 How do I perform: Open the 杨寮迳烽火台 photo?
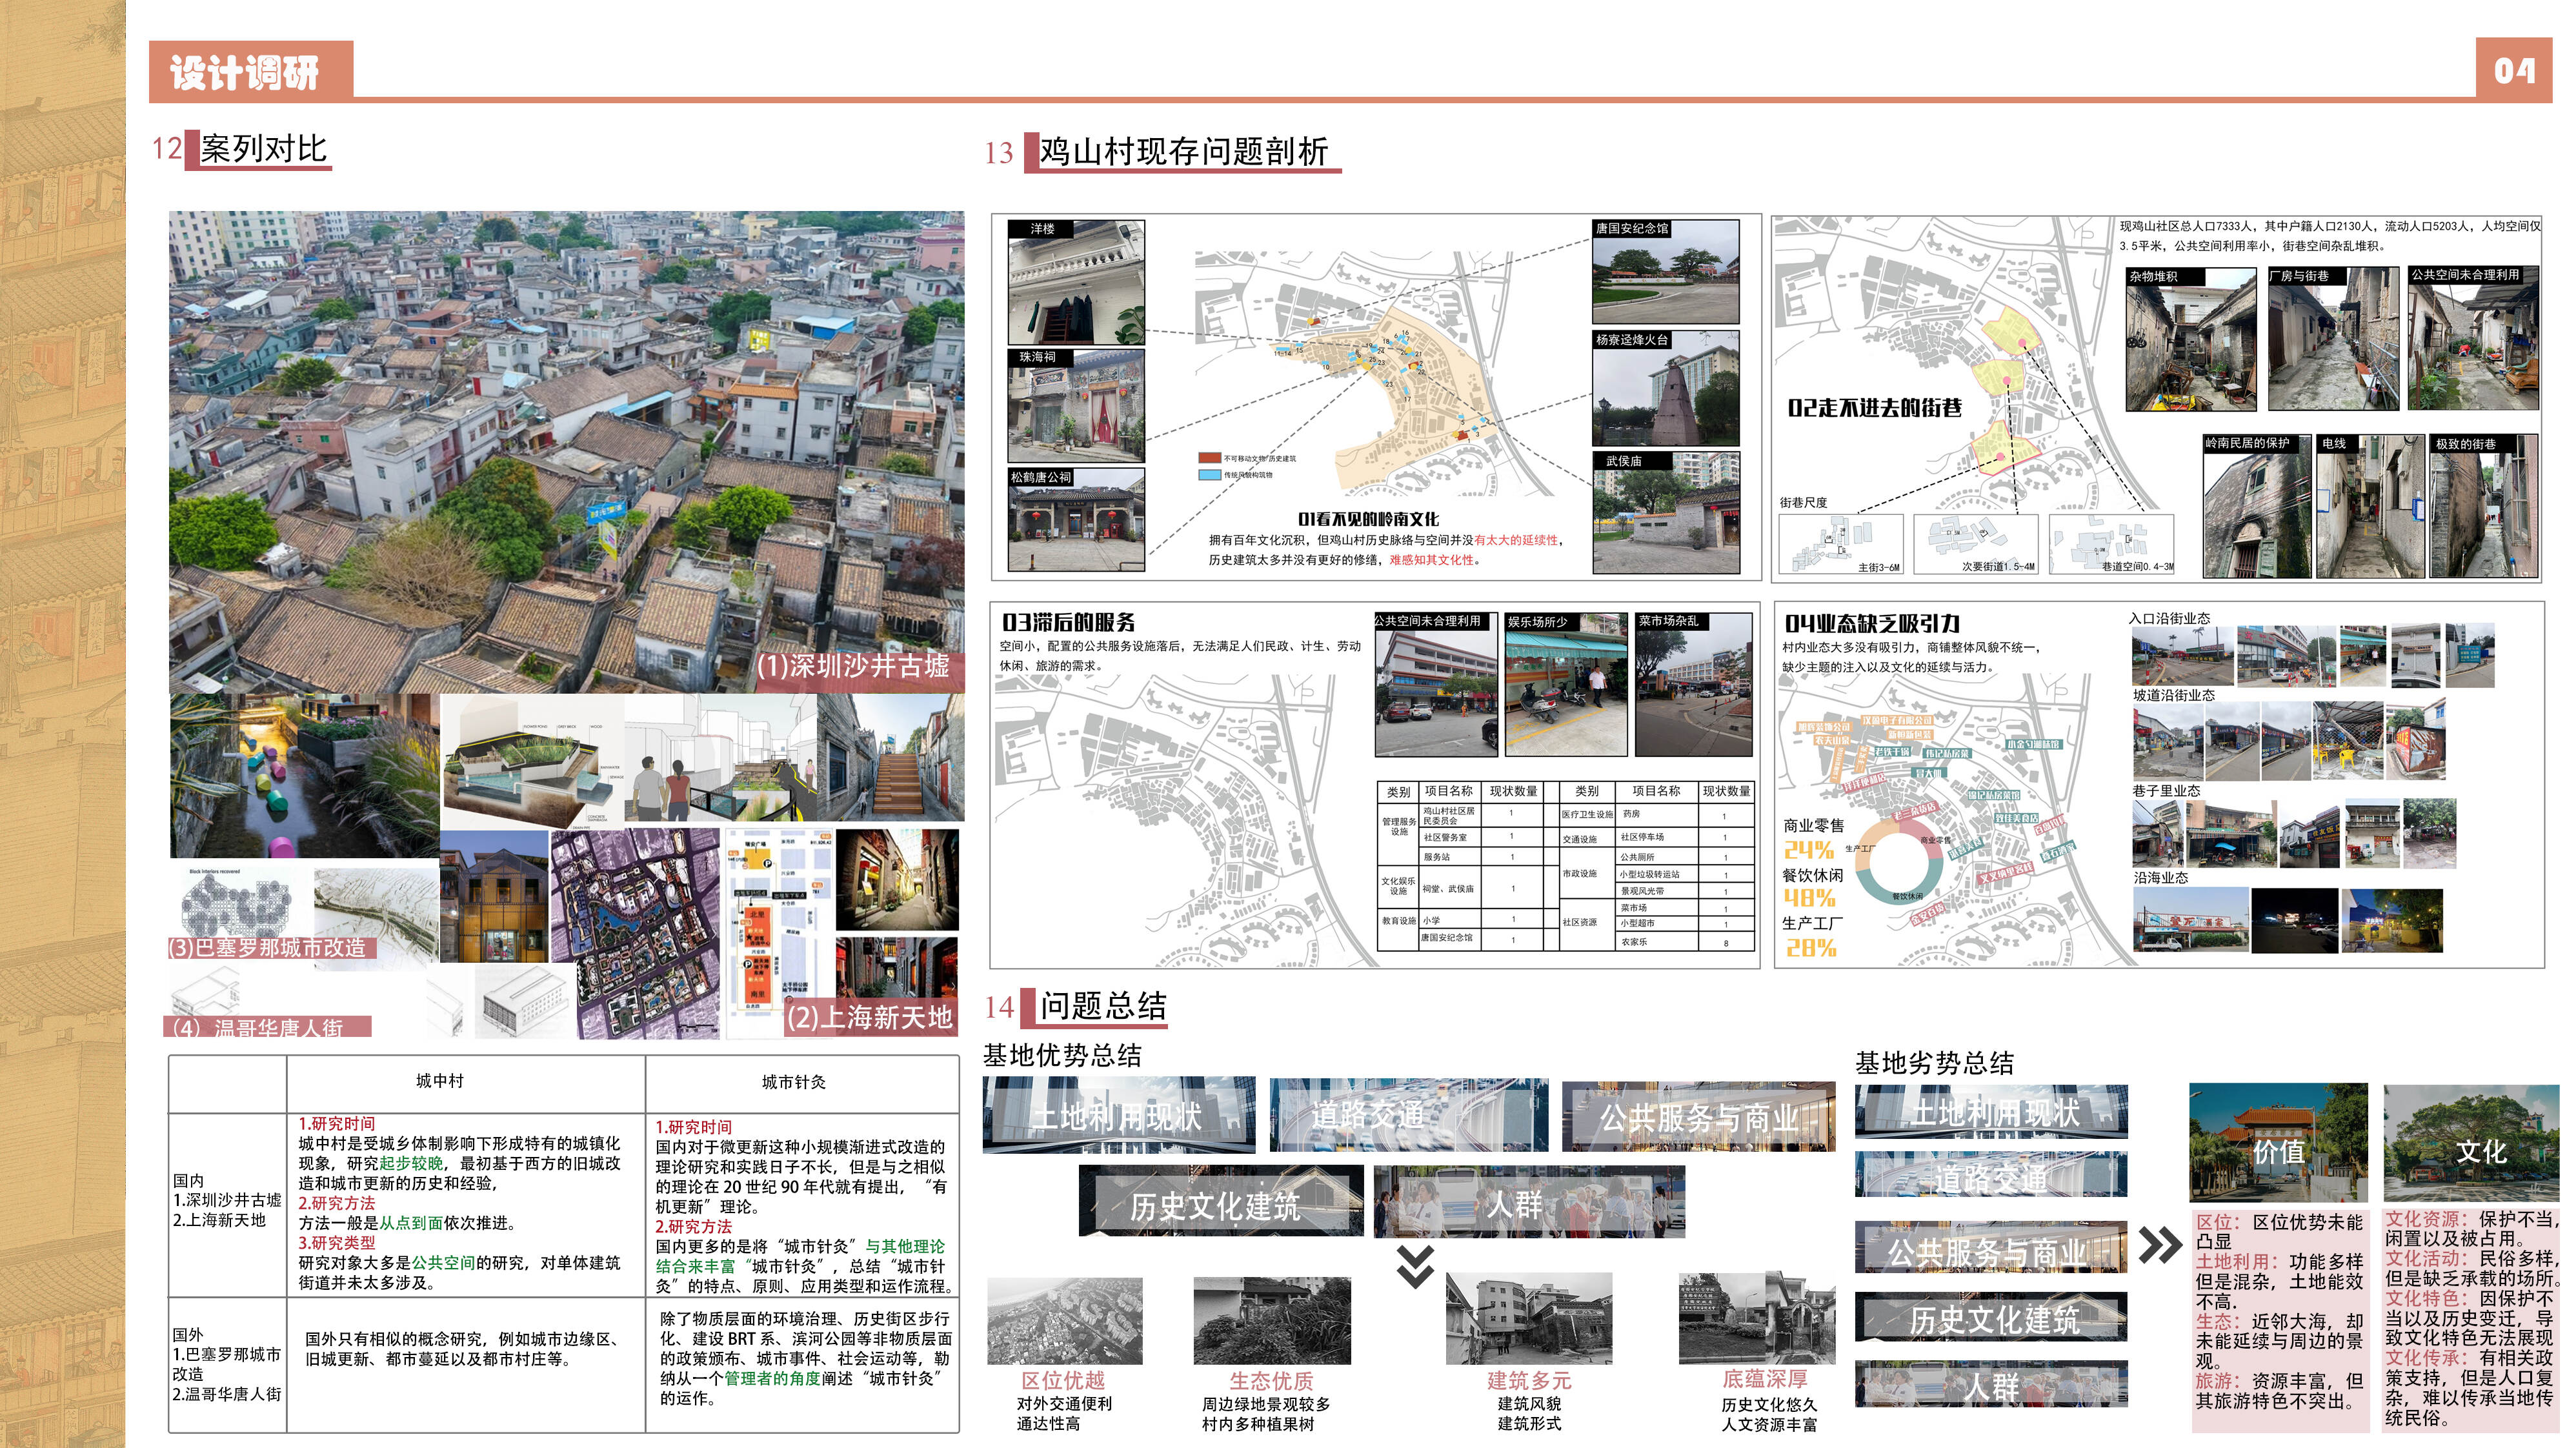pos(1666,388)
